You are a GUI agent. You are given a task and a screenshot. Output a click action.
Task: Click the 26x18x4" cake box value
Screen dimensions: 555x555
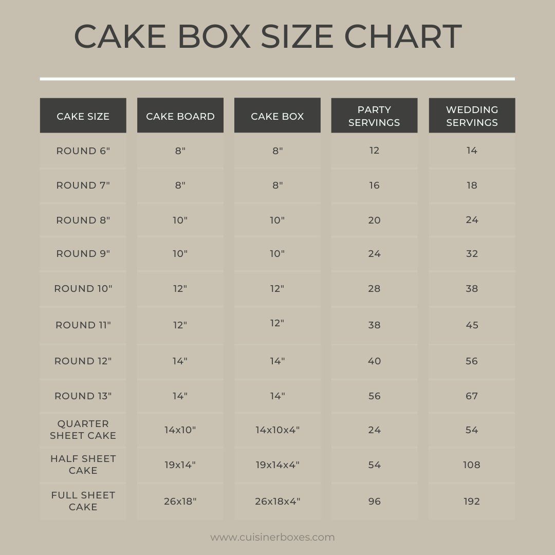[x=277, y=501]
